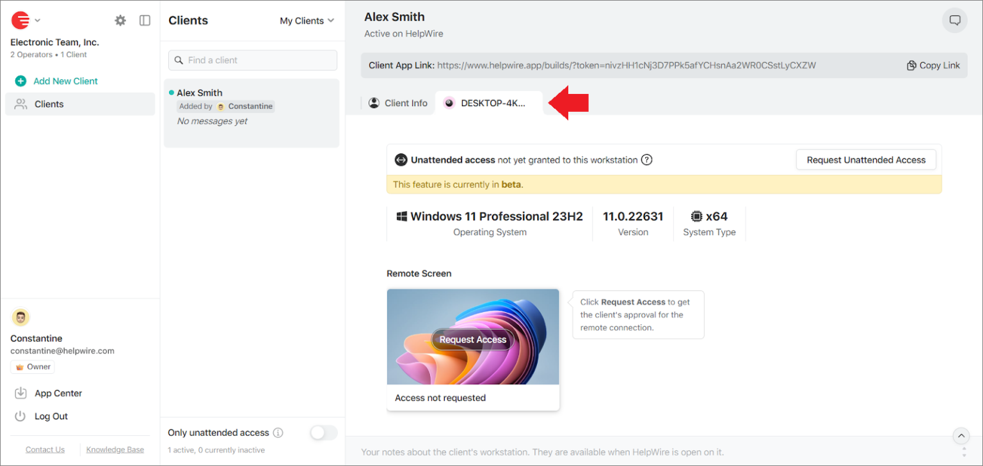
Task: Click the 11.0.22631 version number
Action: point(633,216)
